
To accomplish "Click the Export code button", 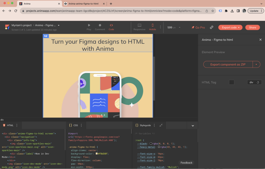I will [230, 27].
